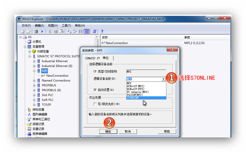
Task: Click the 内部变量 internal tags icon
Action: [34, 52]
